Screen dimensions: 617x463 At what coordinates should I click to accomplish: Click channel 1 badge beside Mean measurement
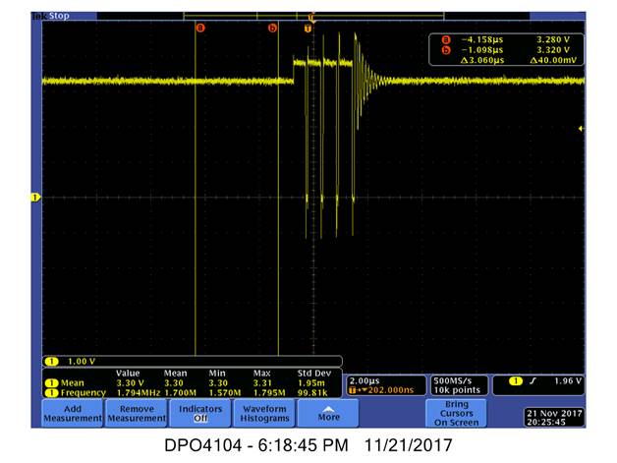[51, 383]
